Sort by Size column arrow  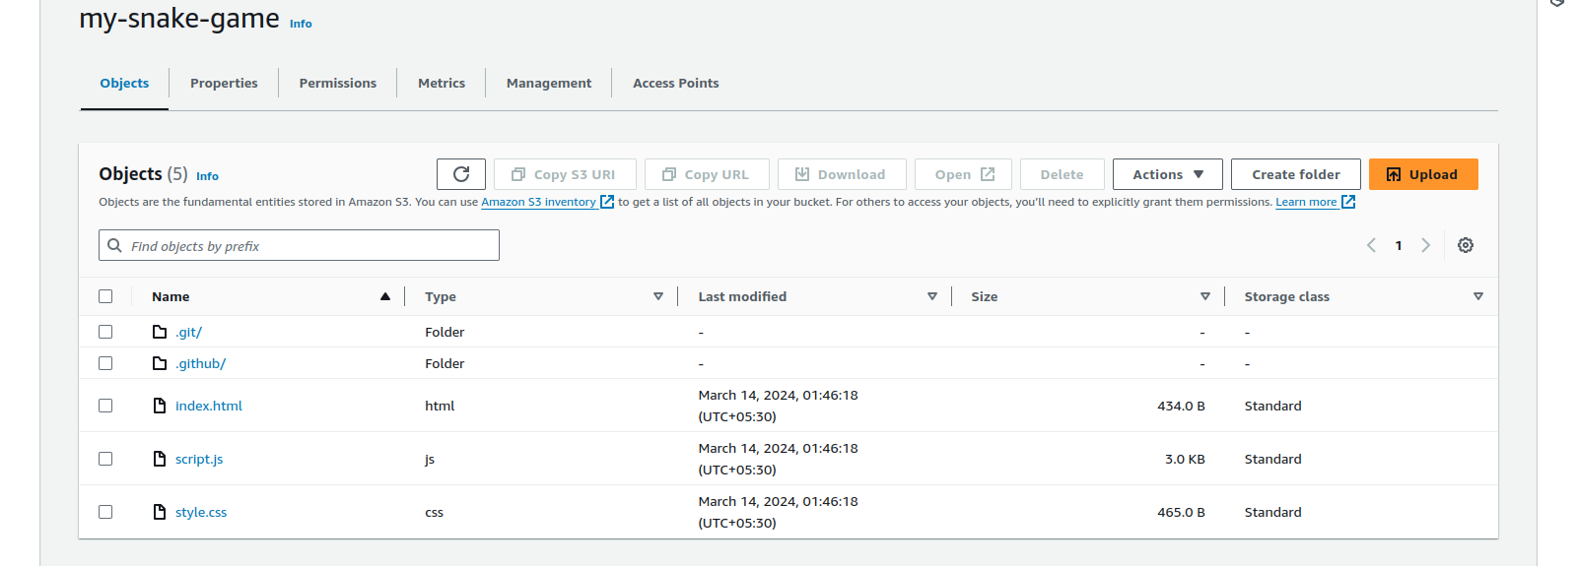[1205, 296]
